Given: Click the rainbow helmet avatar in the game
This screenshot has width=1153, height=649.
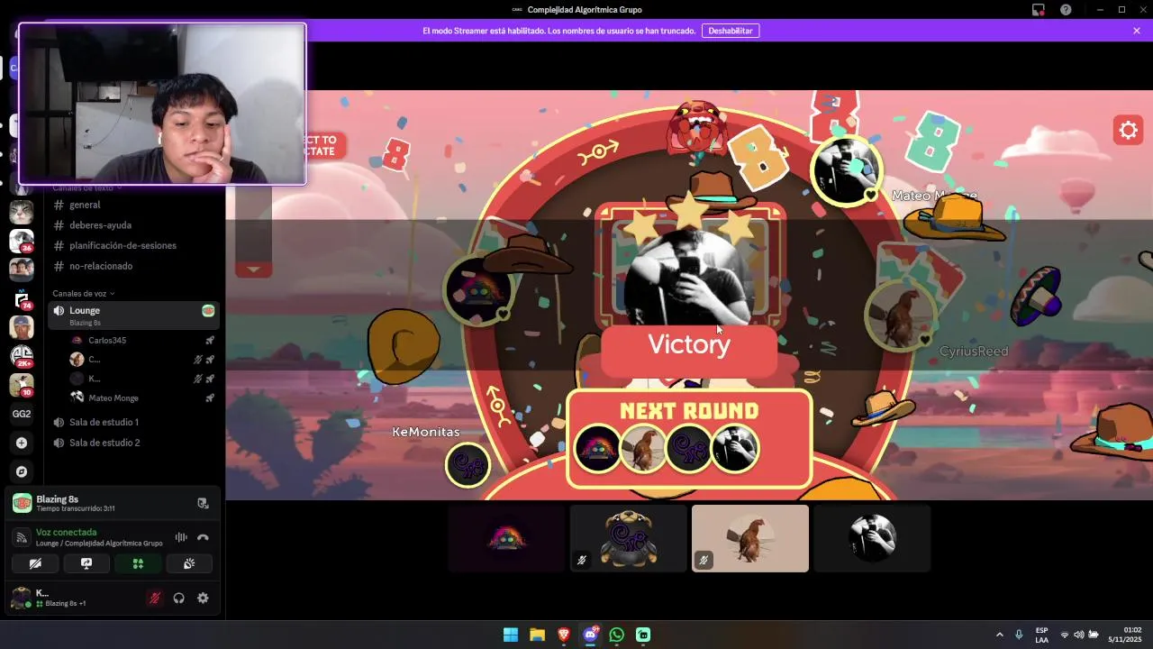Looking at the screenshot, I should point(478,290).
